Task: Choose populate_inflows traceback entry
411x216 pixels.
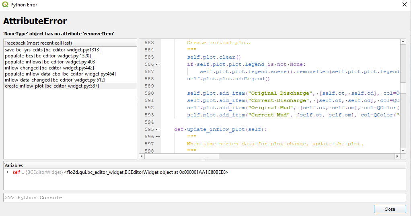Action: point(50,62)
